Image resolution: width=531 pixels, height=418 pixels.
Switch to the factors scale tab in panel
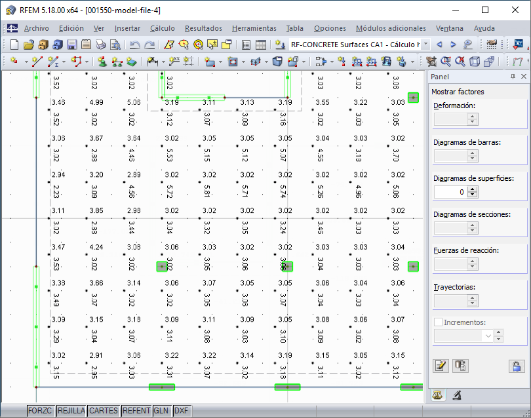(x=437, y=394)
